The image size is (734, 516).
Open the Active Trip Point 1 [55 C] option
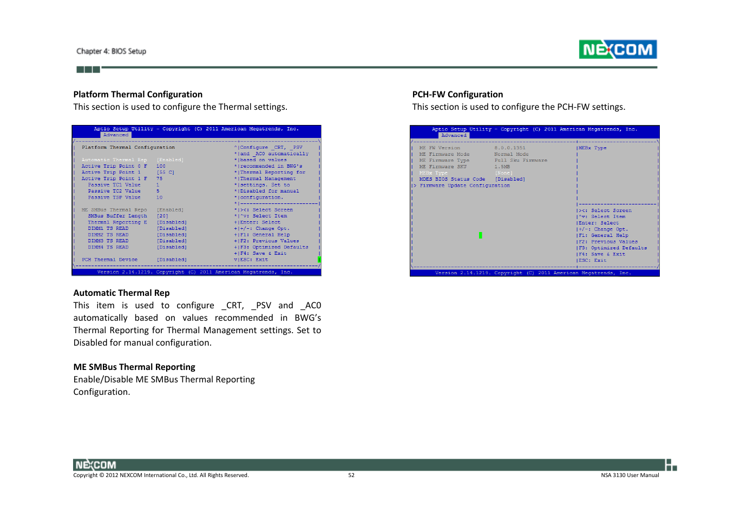pos(166,173)
